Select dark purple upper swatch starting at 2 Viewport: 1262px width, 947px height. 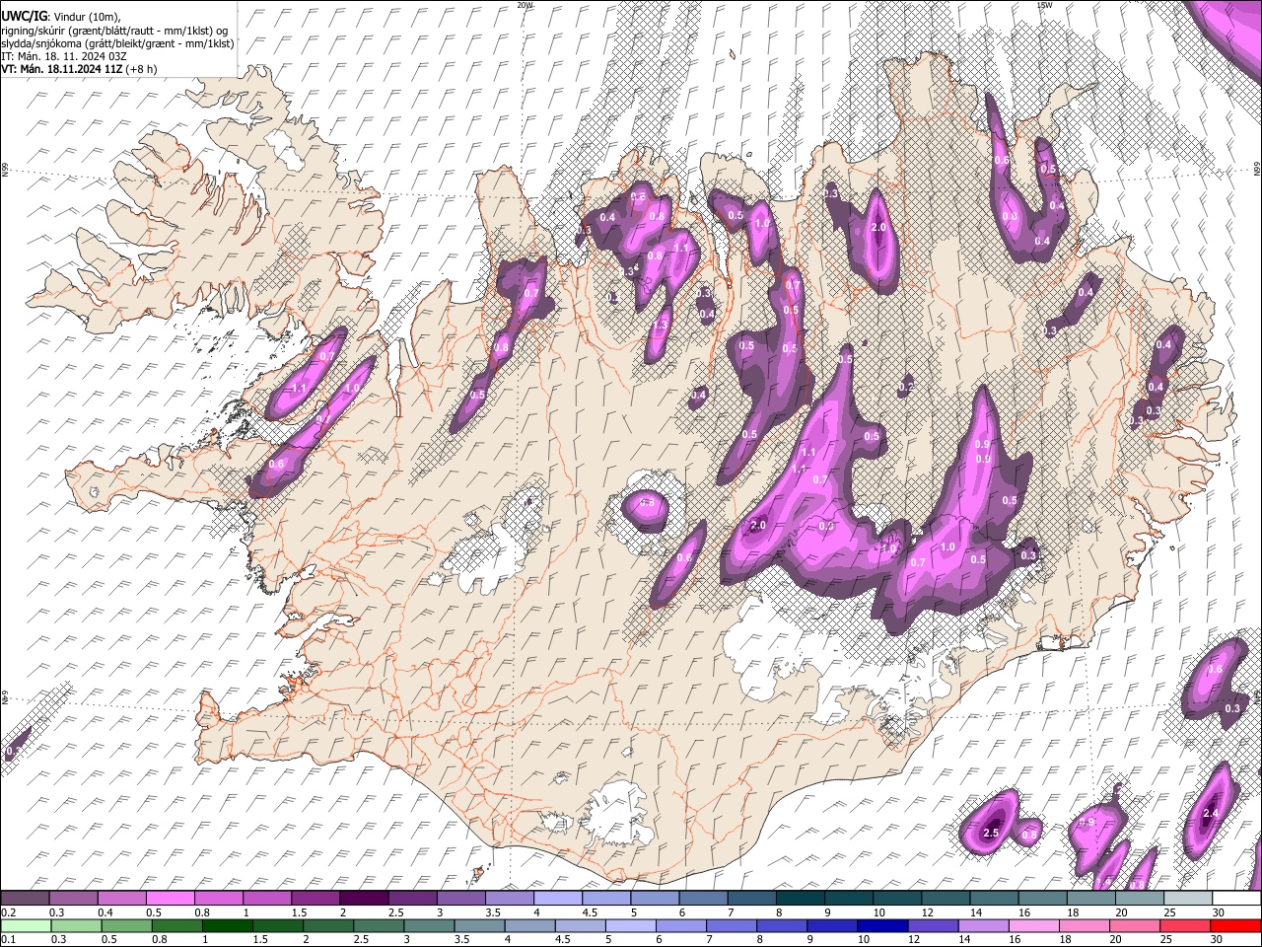click(363, 899)
